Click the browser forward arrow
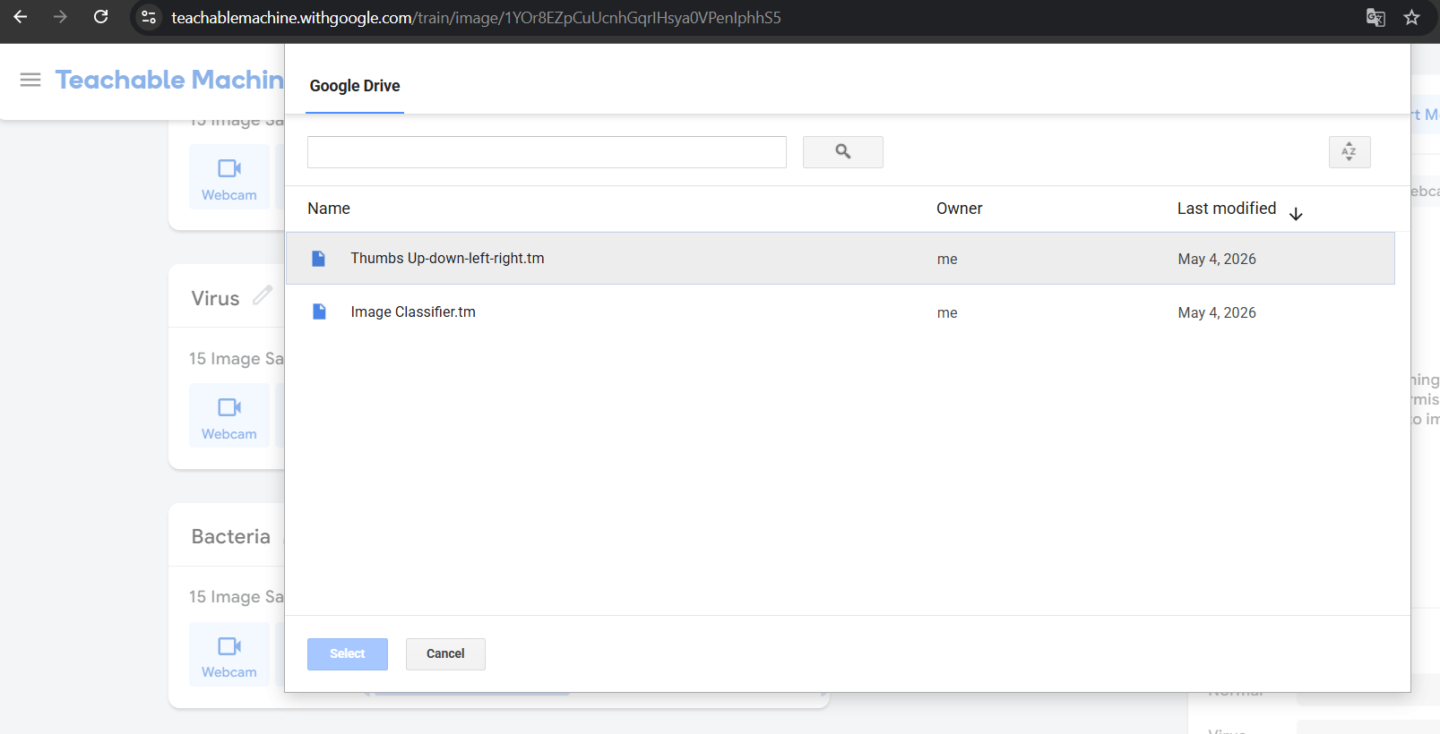 [x=60, y=17]
